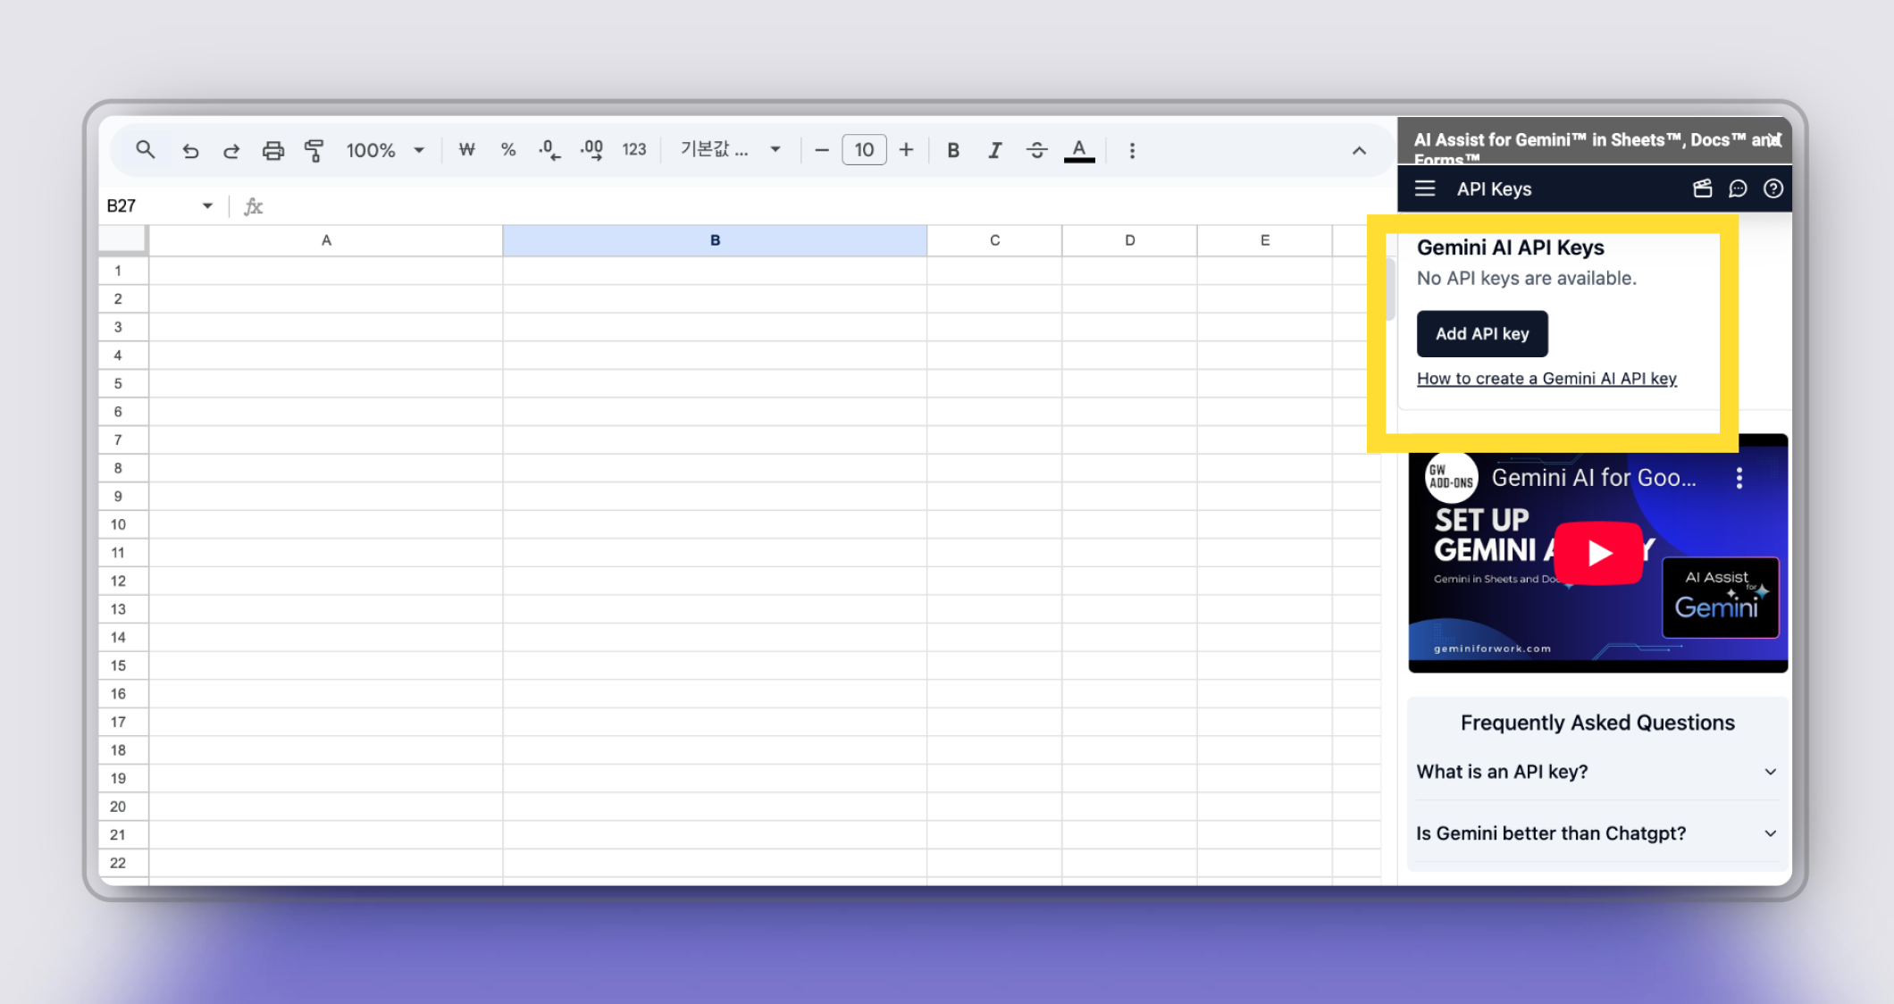Image resolution: width=1894 pixels, height=1004 pixels.
Task: Collapse the menus with the up chevron
Action: tap(1359, 151)
